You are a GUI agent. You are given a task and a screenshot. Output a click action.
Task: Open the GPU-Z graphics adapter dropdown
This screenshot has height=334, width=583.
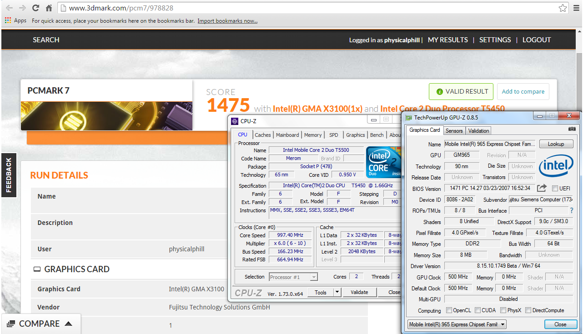[x=457, y=324]
